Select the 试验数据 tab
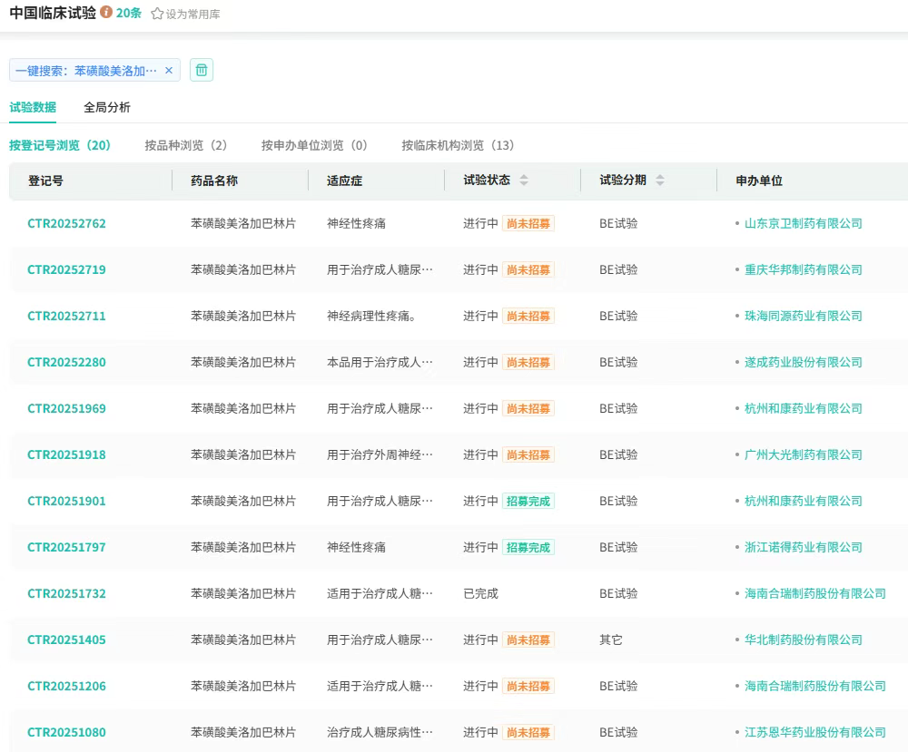 33,107
